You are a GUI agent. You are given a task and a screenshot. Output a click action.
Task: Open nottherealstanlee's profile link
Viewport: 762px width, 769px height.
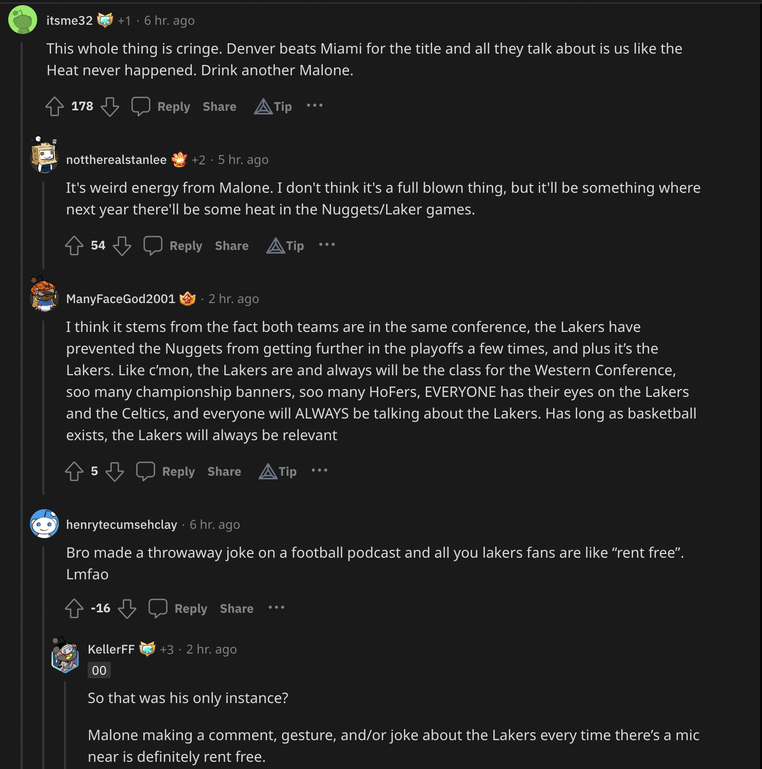(116, 160)
